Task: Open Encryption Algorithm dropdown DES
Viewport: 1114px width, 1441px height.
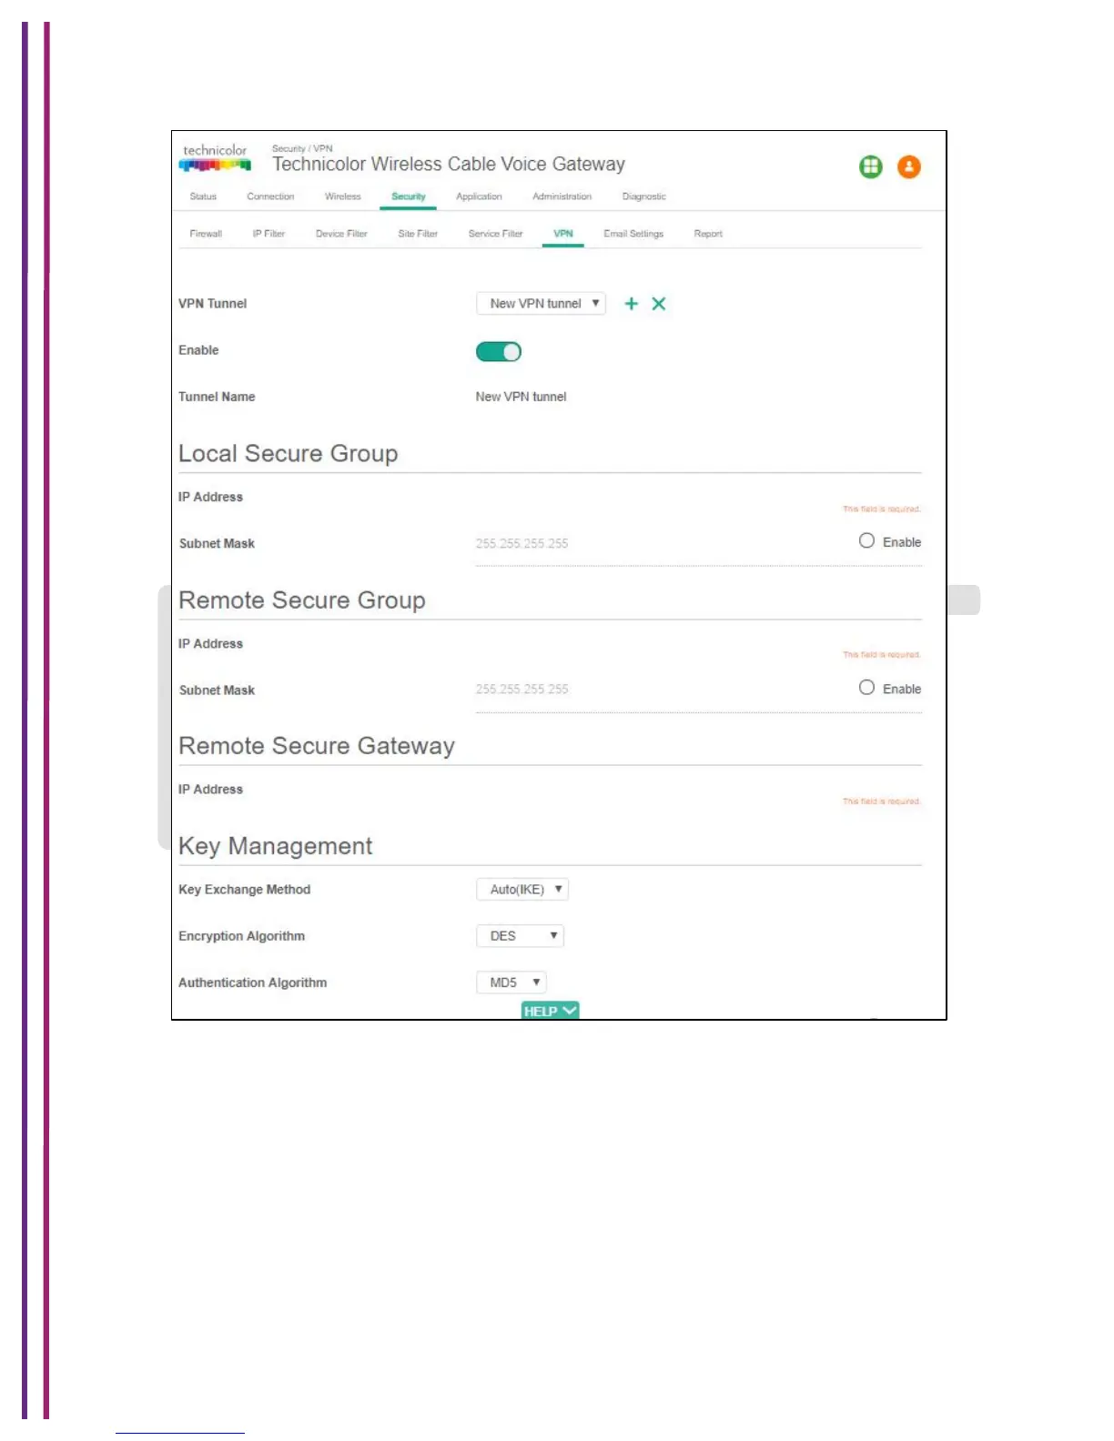Action: click(x=520, y=936)
